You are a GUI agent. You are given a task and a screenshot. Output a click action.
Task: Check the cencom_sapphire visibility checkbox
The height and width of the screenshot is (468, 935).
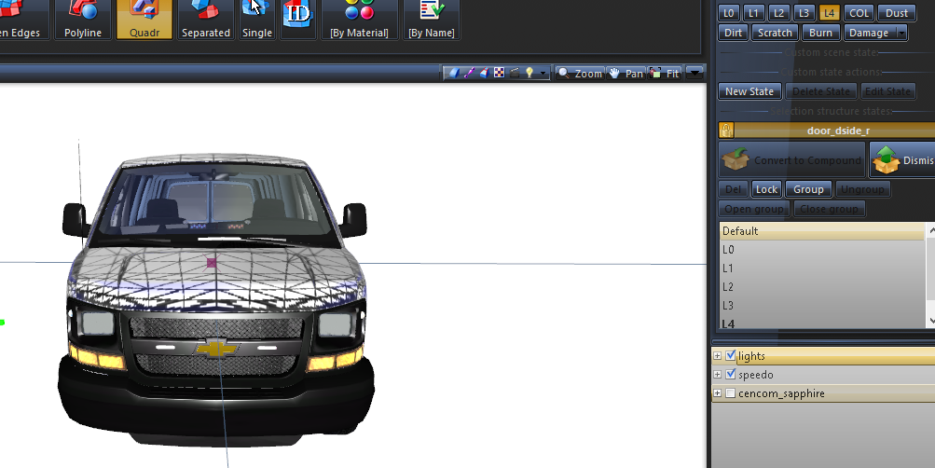(x=731, y=393)
